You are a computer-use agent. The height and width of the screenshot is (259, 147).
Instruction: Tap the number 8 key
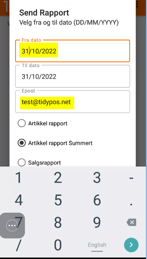click(58, 222)
